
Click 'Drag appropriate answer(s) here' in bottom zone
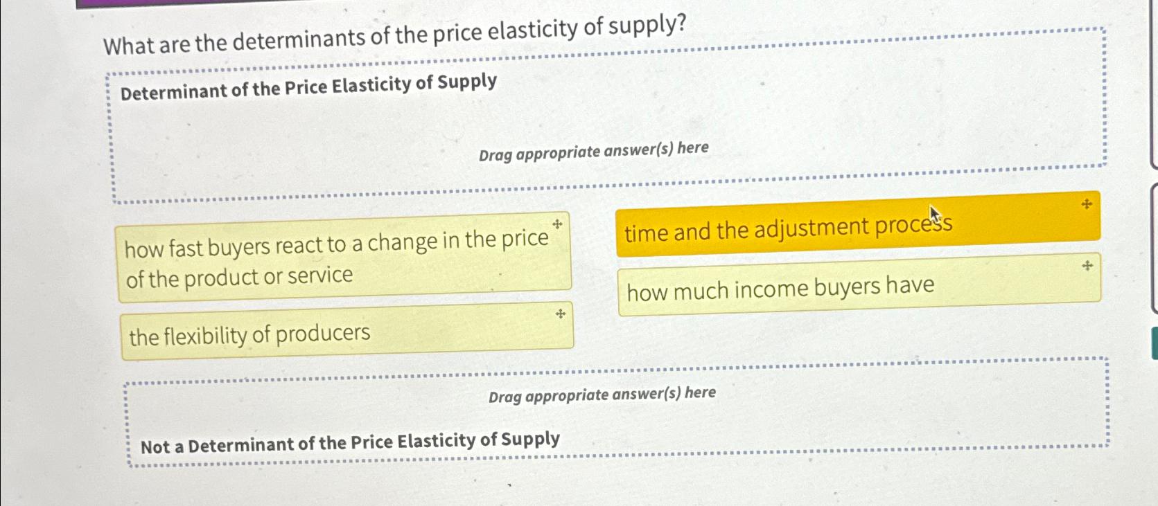(602, 395)
